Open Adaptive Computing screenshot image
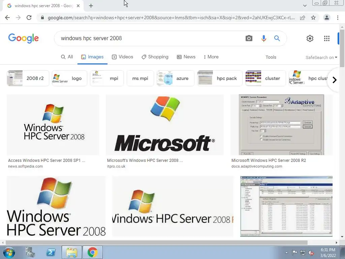The width and height of the screenshot is (345, 259). [282, 125]
